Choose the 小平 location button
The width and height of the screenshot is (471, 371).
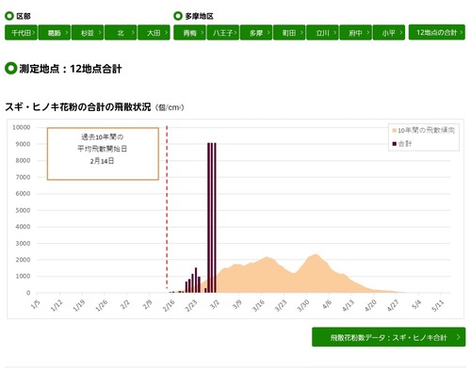pyautogui.click(x=389, y=32)
